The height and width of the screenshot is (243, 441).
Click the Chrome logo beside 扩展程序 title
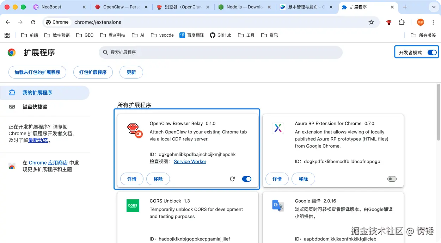12,52
